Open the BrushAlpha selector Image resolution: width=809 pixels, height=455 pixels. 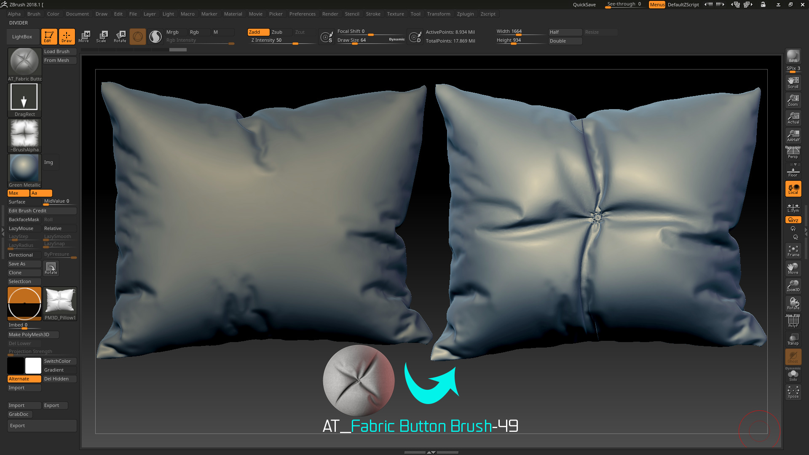pos(24,136)
